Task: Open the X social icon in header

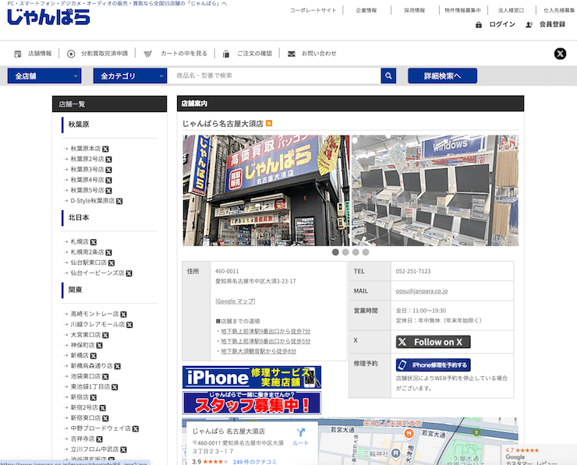Action: [560, 54]
